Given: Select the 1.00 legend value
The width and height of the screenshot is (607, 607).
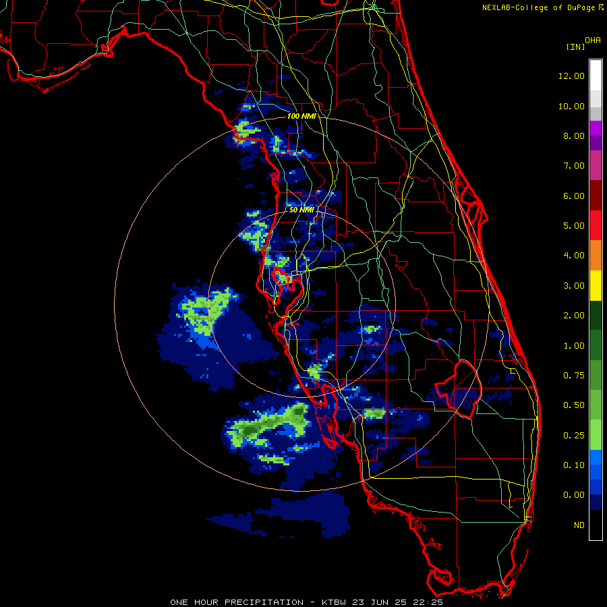Looking at the screenshot, I should [574, 346].
